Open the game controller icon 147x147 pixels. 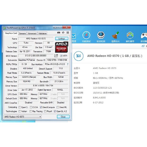click(x=144, y=35)
